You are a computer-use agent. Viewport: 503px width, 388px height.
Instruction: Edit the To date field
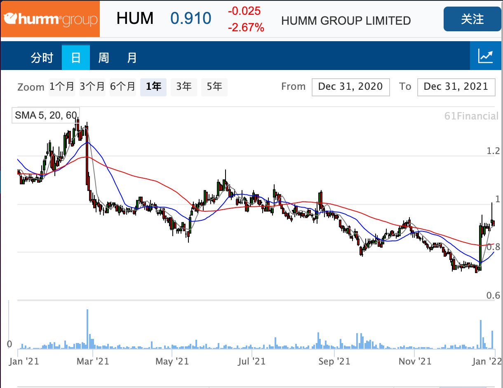[456, 87]
